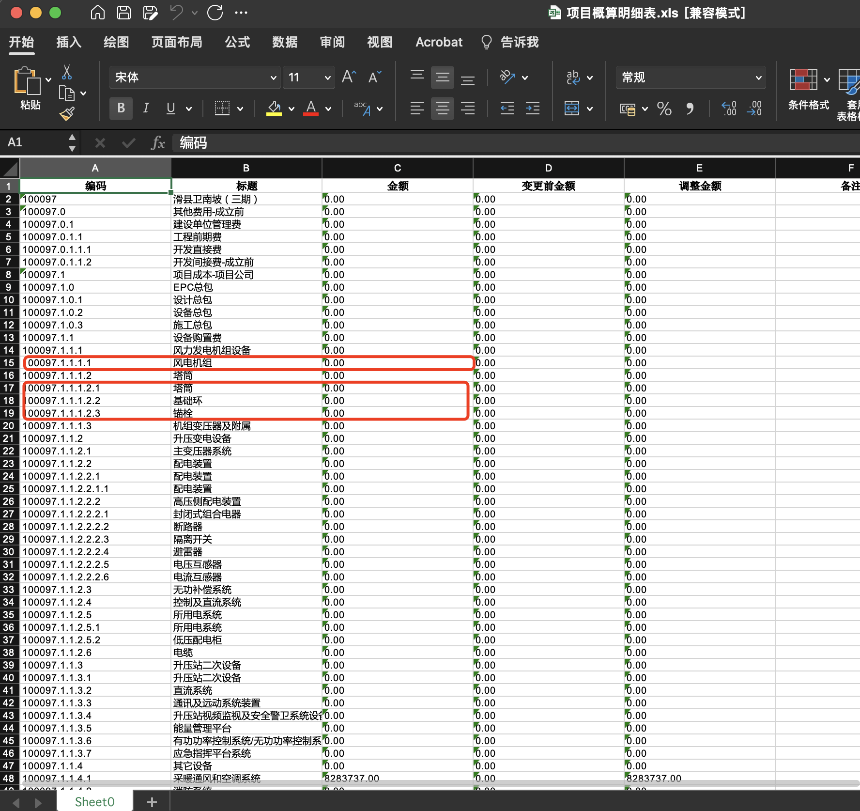The height and width of the screenshot is (811, 860).
Task: Decrease indent level
Action: [x=507, y=108]
